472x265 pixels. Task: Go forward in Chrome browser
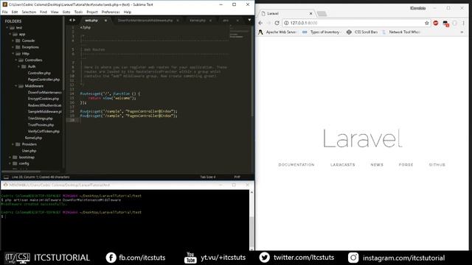click(268, 23)
